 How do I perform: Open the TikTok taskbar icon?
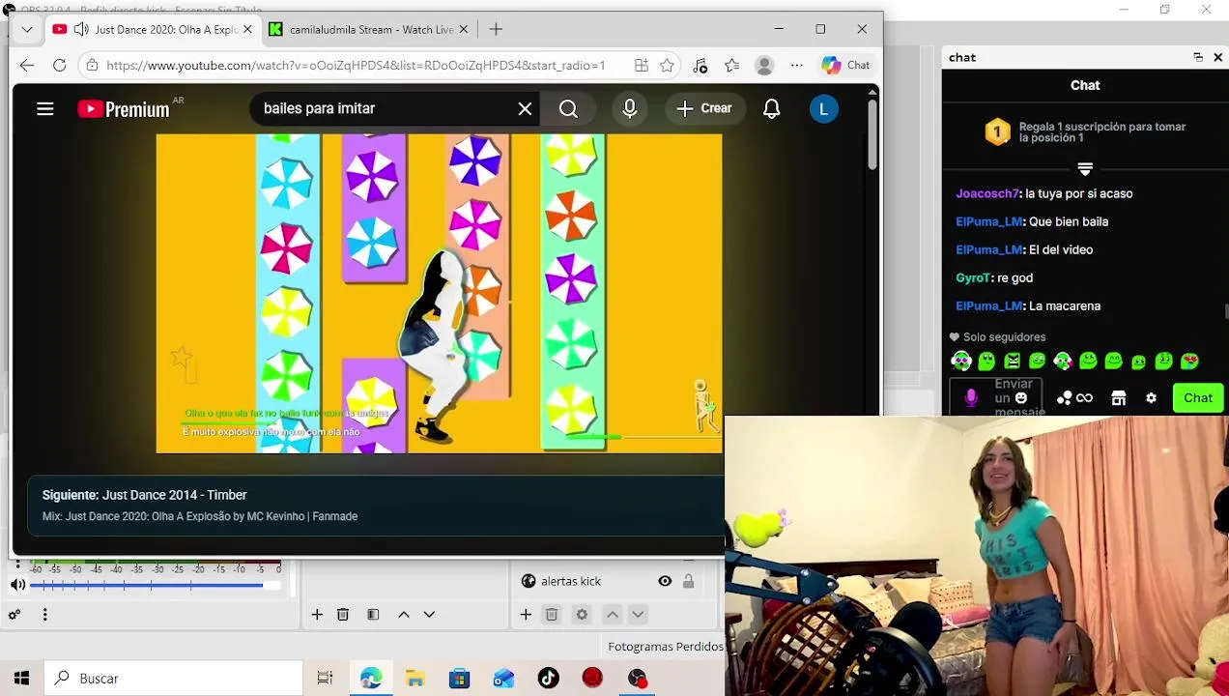pyautogui.click(x=548, y=678)
